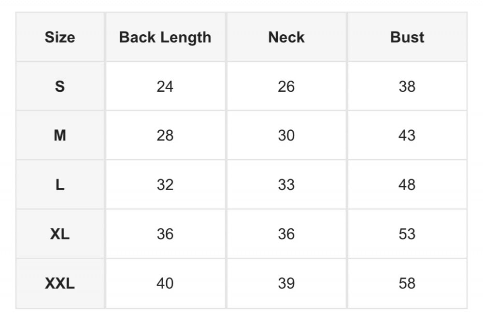This screenshot has width=483, height=319.
Task: Click the Back Length value 24 for size S
Action: click(x=165, y=87)
